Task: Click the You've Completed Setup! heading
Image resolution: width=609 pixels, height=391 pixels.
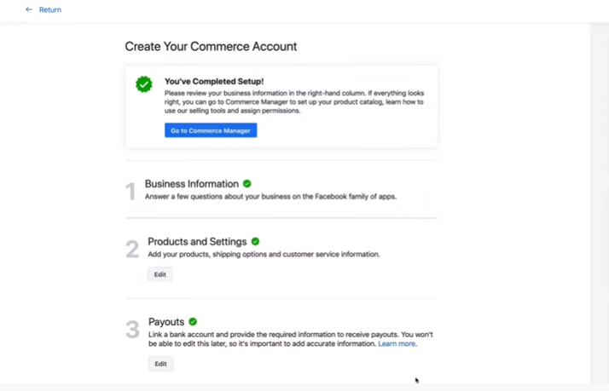Action: [x=214, y=82]
